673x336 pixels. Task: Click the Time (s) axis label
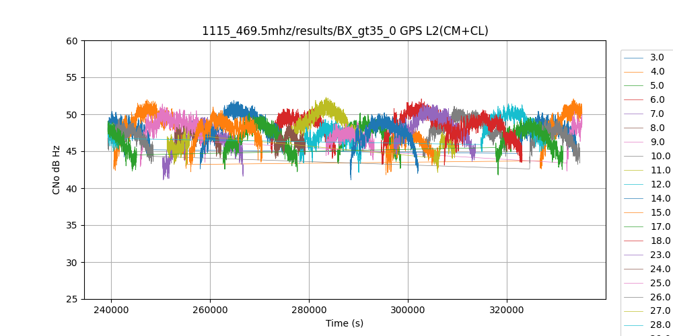click(x=345, y=323)
